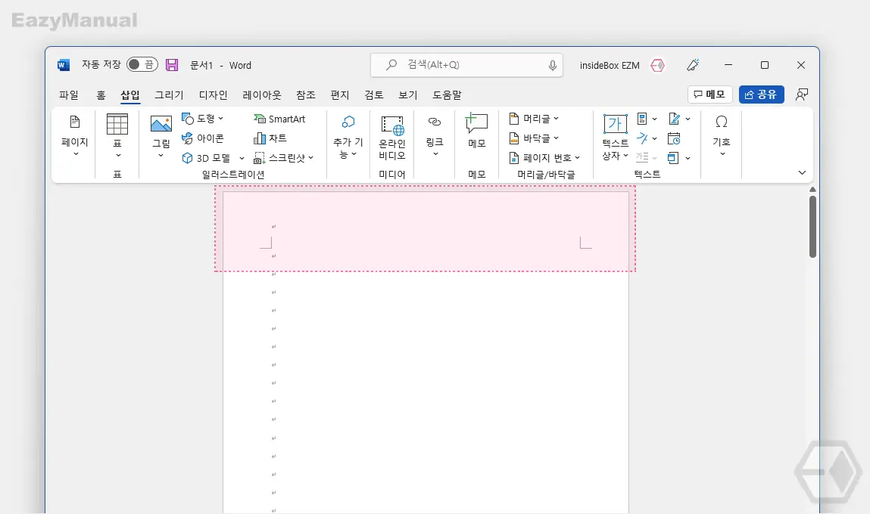Click the purple Save icon in title bar
Image resolution: width=870 pixels, height=514 pixels.
point(172,65)
